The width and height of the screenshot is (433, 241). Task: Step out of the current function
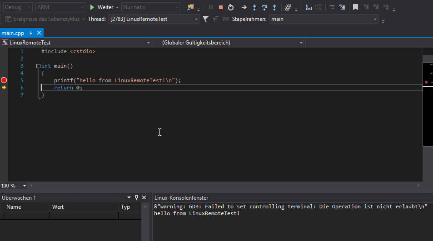pos(274,7)
